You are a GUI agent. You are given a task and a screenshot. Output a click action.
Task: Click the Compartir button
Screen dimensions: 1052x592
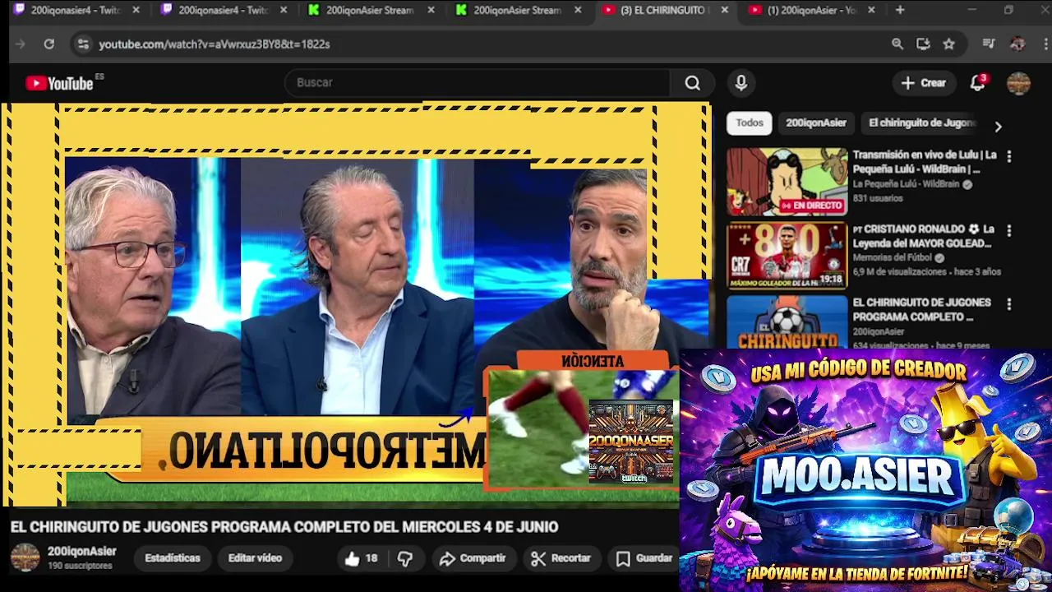pyautogui.click(x=473, y=558)
